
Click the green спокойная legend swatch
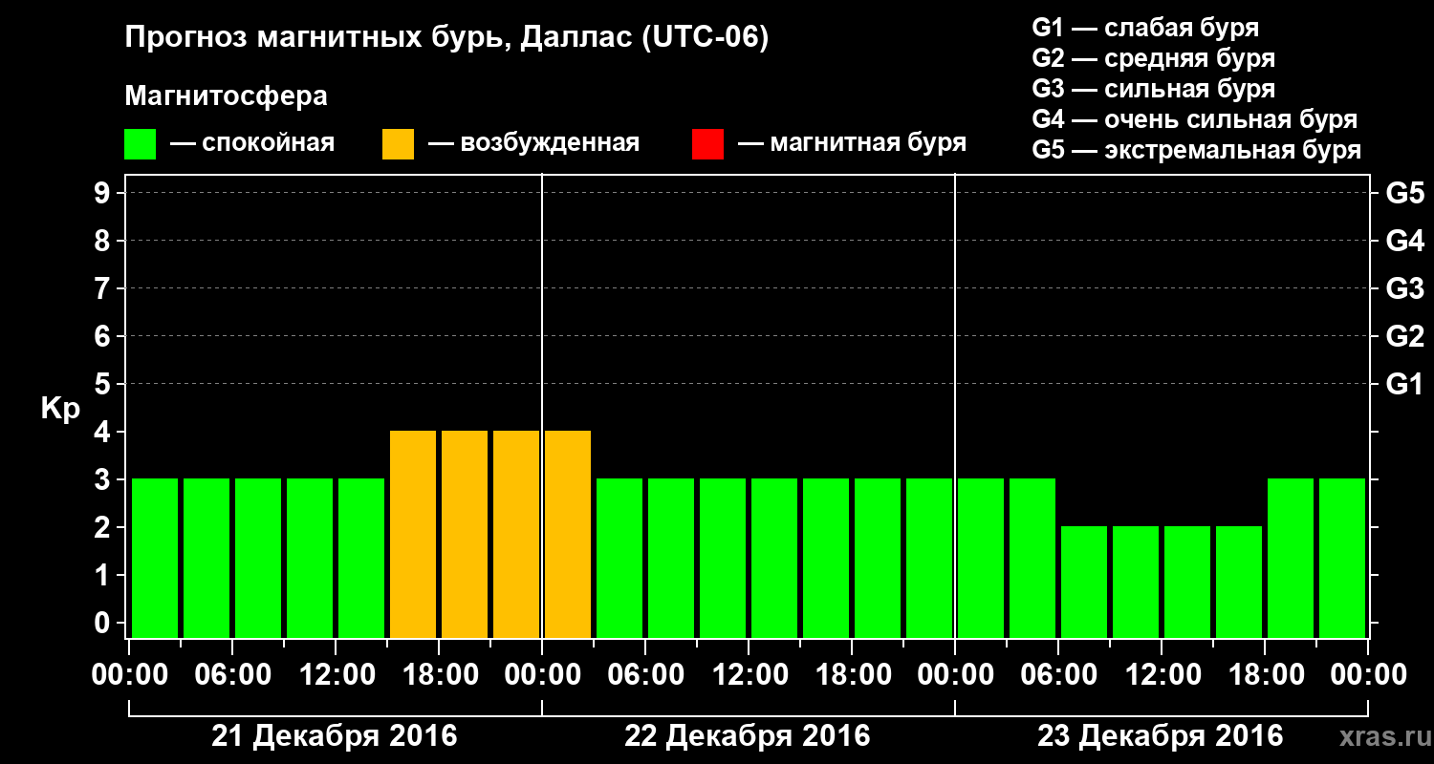click(141, 144)
